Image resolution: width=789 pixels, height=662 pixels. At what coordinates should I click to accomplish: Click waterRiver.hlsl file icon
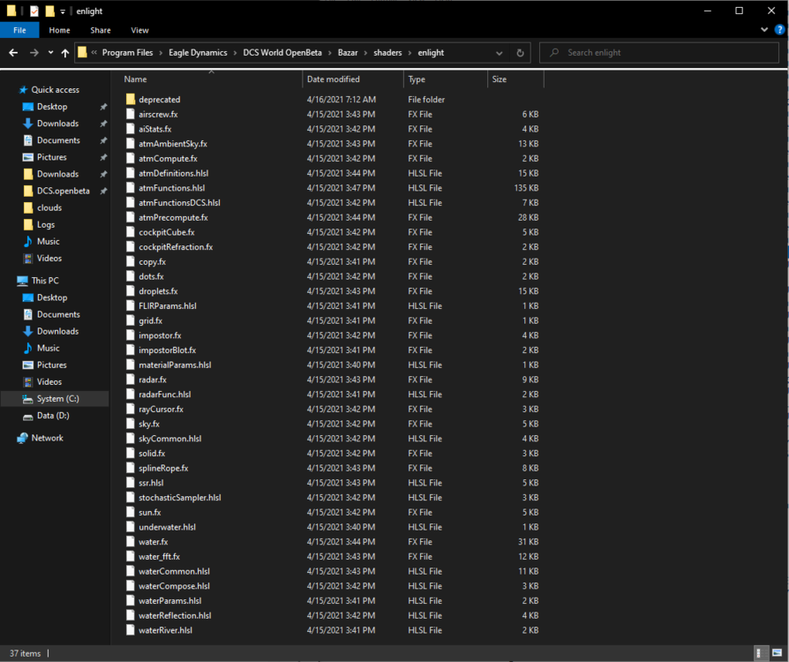click(x=131, y=630)
